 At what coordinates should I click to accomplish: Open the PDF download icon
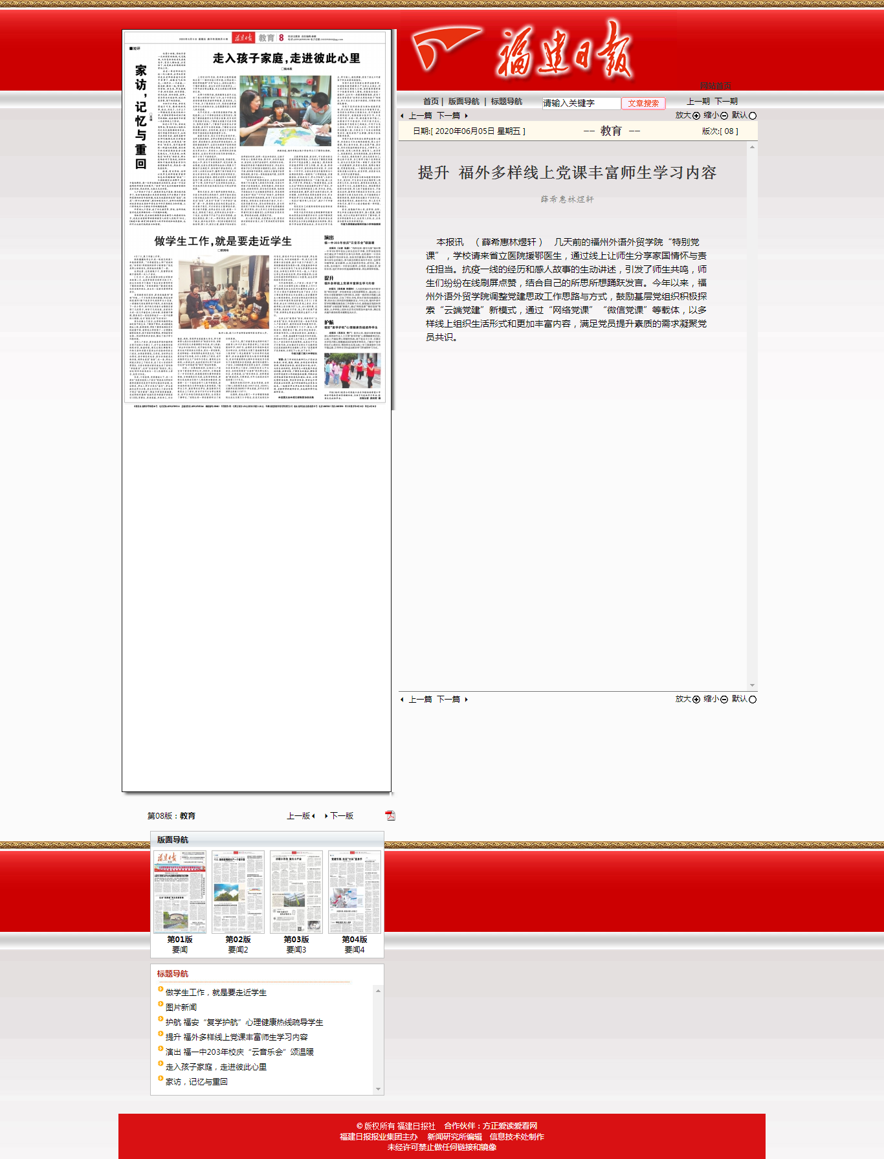click(x=390, y=815)
